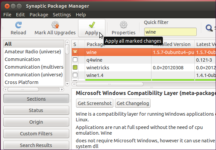
Task: Click the Reload toolbar icon
Action: [18, 25]
